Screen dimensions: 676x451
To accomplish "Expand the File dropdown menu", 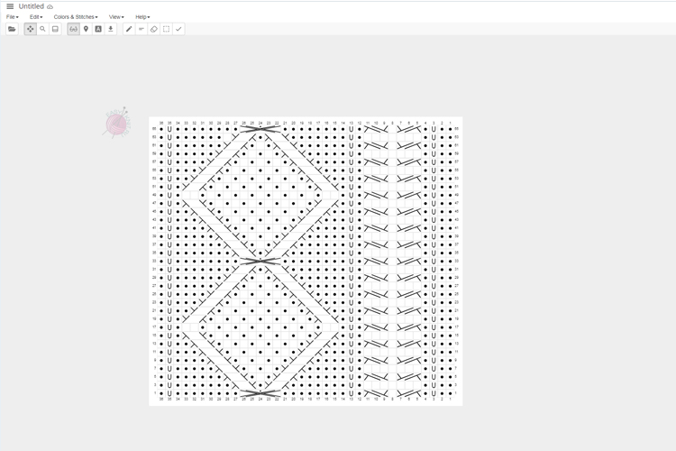I will tap(12, 17).
